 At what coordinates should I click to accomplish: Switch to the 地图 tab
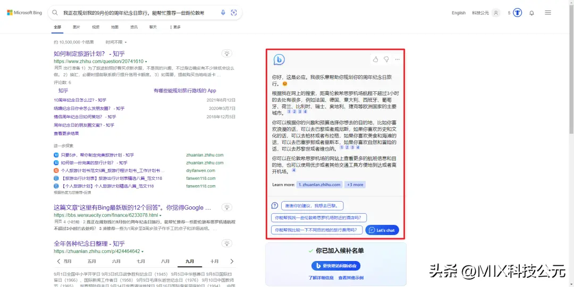[x=115, y=27]
